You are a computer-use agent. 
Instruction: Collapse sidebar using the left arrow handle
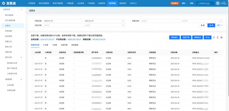click(26, 10)
